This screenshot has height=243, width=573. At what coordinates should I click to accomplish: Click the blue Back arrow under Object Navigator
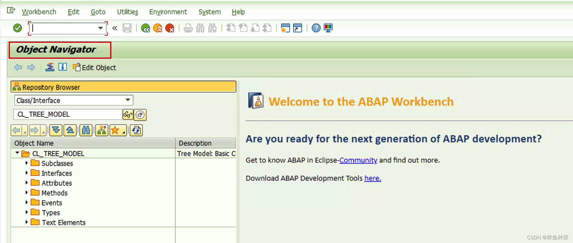(x=18, y=67)
